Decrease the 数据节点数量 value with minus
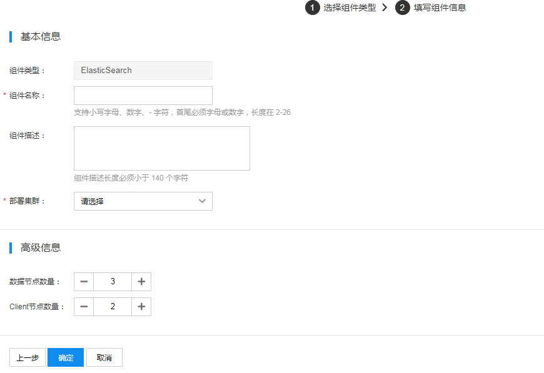The image size is (544, 373). (84, 282)
